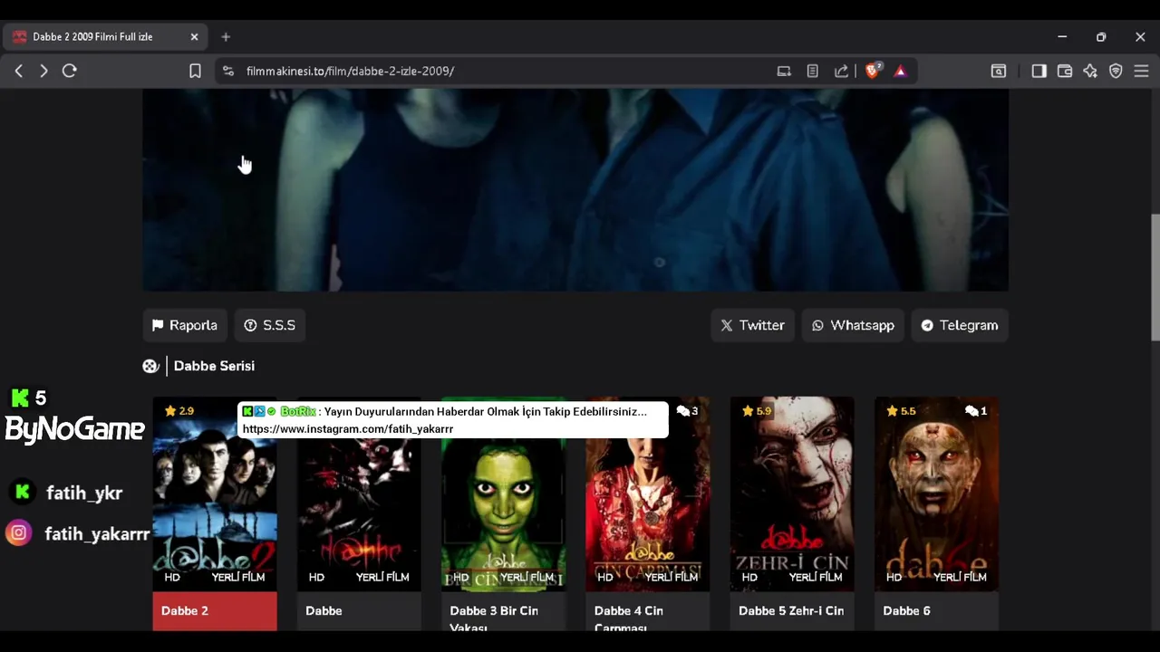
Task: Open reader mode icon
Action: (x=813, y=71)
